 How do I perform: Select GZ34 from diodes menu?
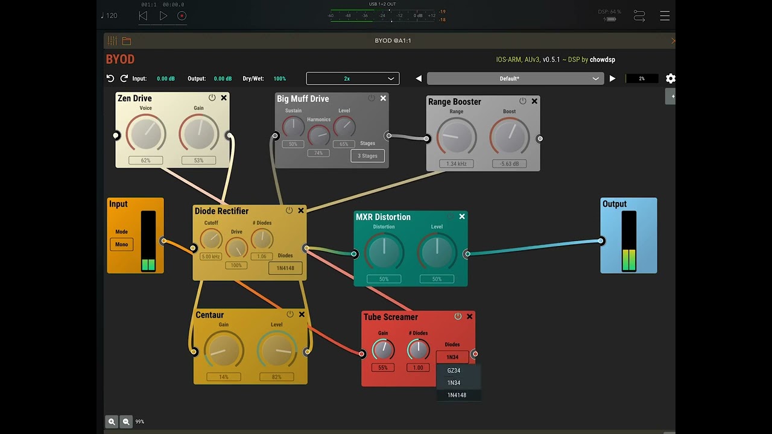(458, 371)
